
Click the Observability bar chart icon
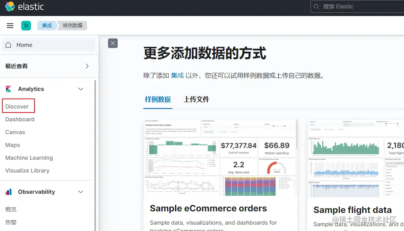(8, 192)
